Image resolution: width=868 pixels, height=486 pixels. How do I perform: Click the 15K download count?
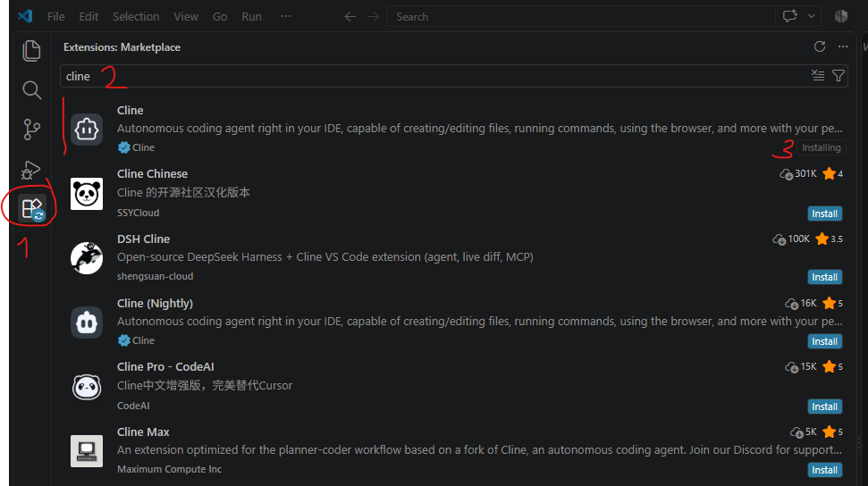(x=801, y=367)
